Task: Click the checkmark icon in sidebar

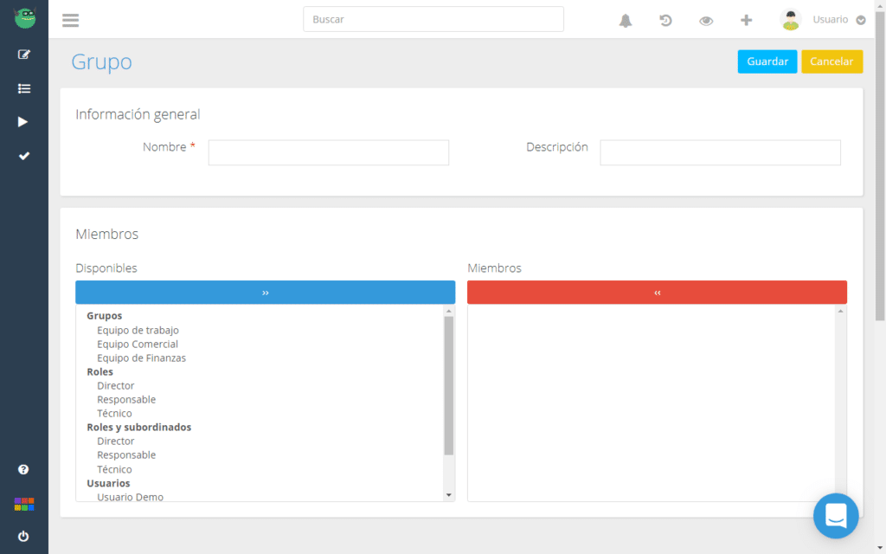Action: pos(24,156)
